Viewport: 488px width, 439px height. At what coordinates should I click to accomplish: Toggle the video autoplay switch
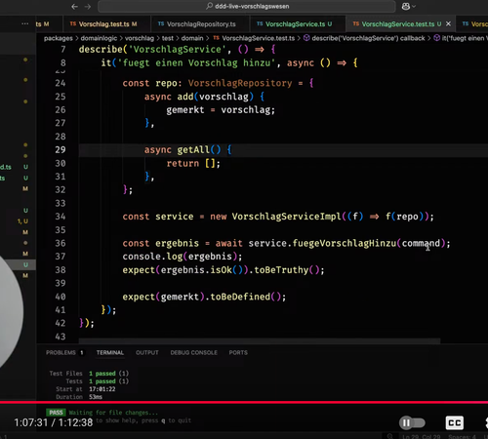(x=412, y=423)
